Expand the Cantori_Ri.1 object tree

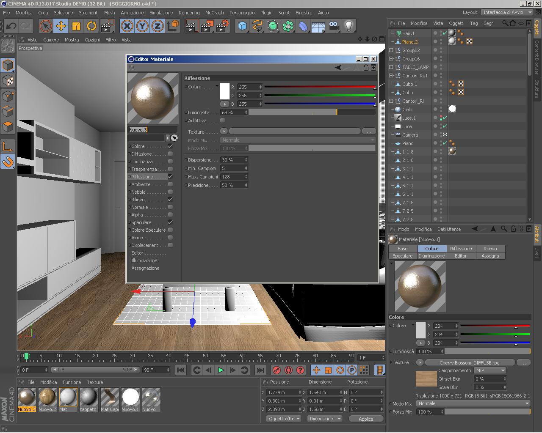[x=391, y=76]
